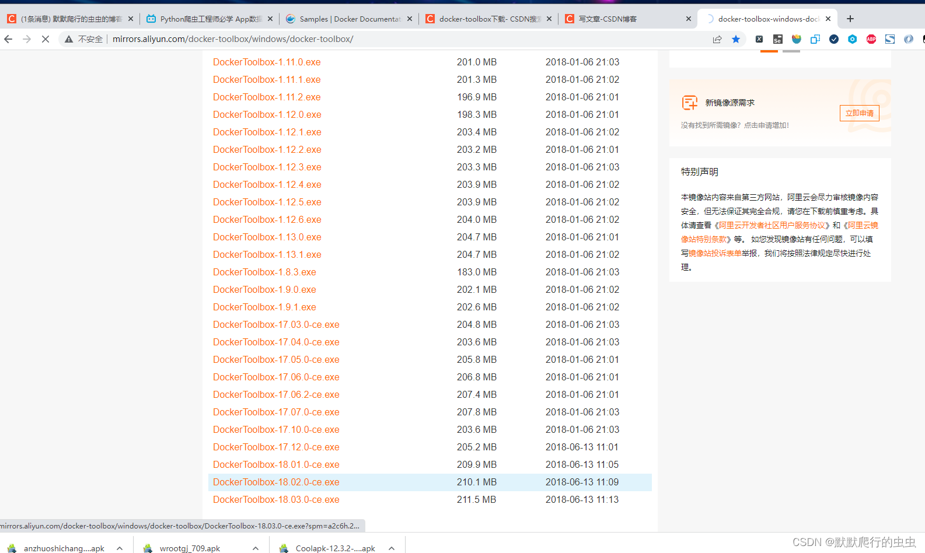Download DockerToolbox-17.06.2-ce.exe
The image size is (925, 553).
276,394
